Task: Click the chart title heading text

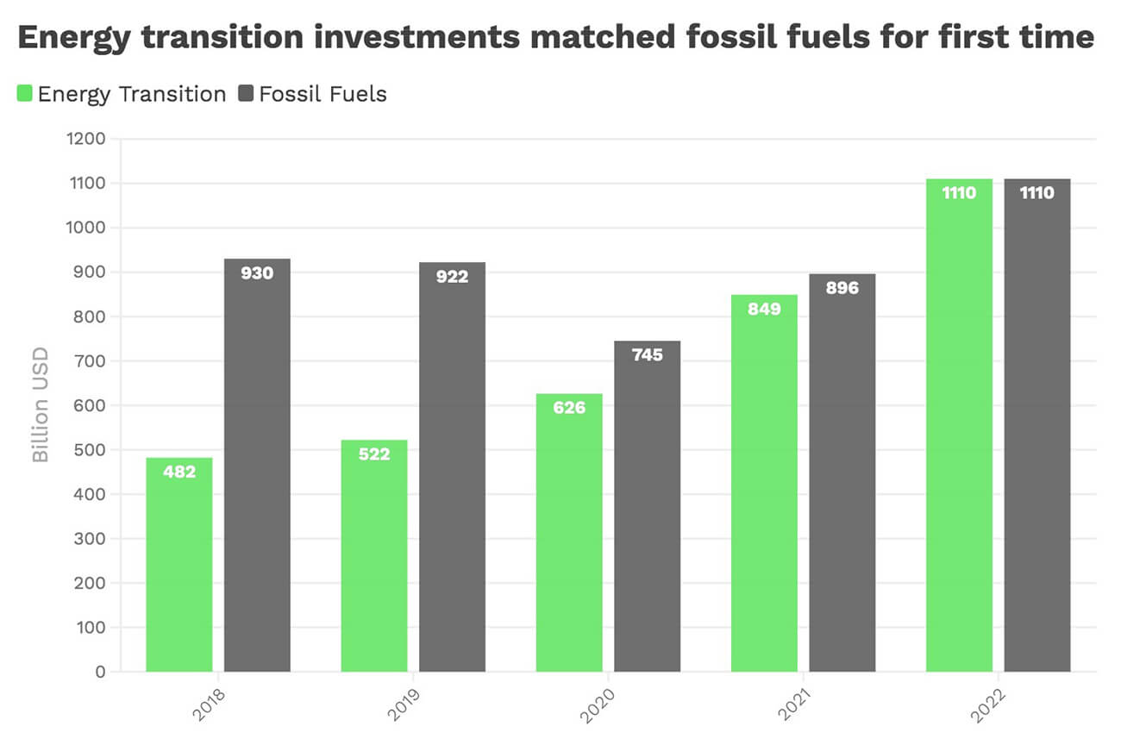Action: point(556,38)
